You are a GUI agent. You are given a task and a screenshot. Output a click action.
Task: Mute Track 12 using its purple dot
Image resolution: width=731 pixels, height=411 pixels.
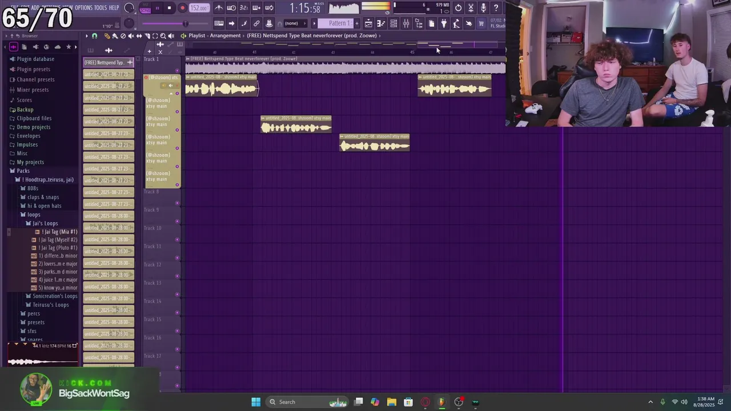[x=177, y=276]
